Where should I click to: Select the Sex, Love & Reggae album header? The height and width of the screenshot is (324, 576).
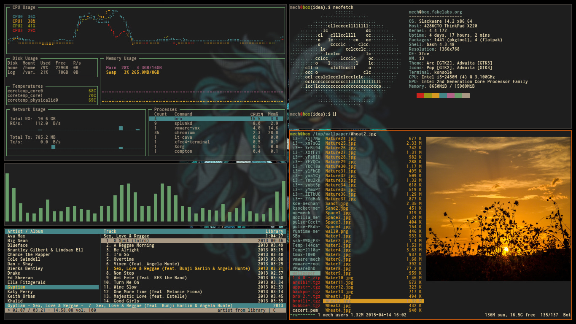126,236
